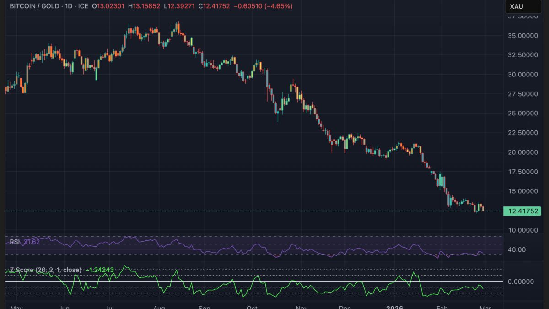Open the Z Score (20, 2, 1, close) legend
This screenshot has height=309, width=549.
[45, 270]
